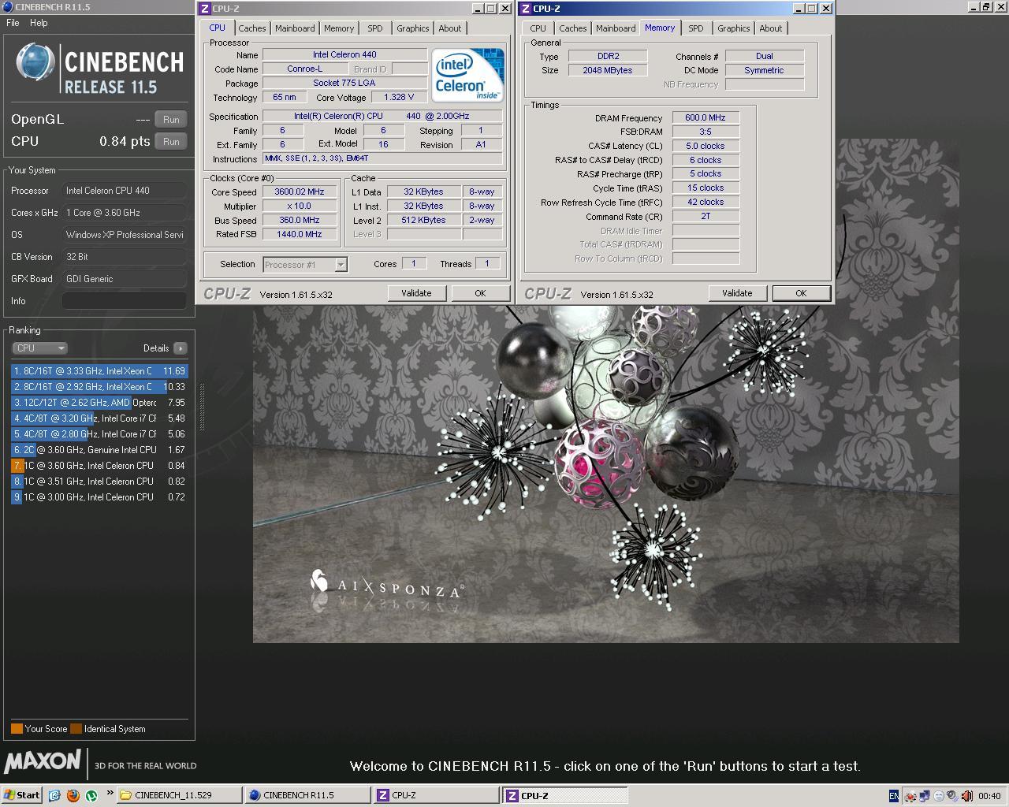Click the system clock showing 00:40
This screenshot has height=807, width=1009.
(x=989, y=796)
